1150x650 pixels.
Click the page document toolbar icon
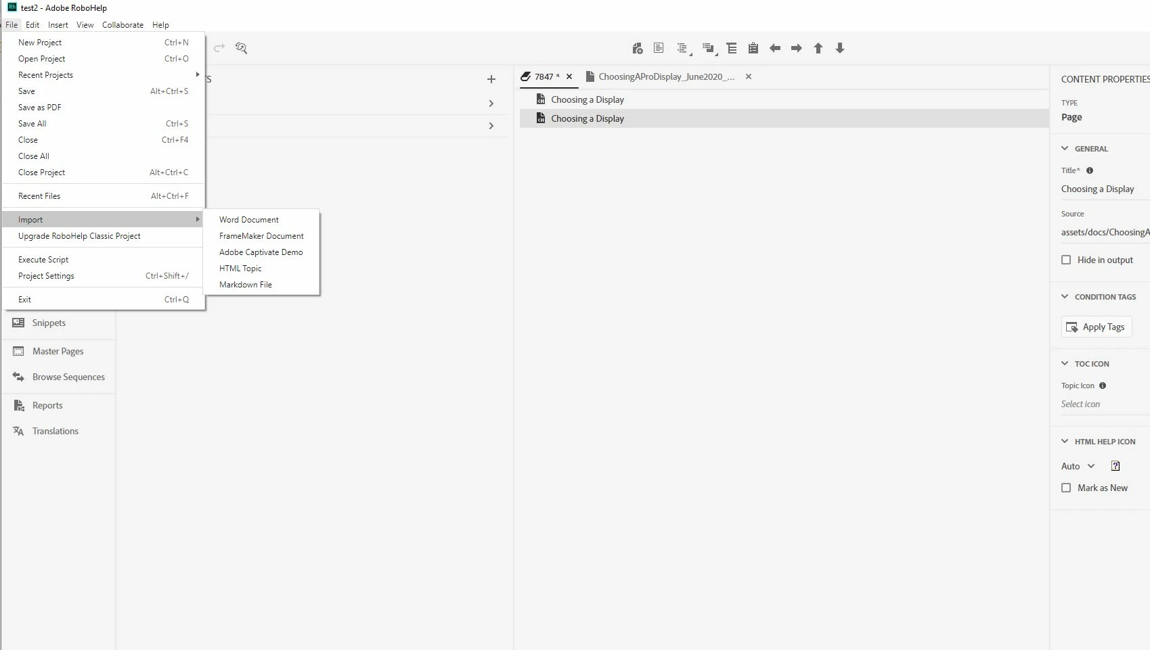(x=659, y=48)
